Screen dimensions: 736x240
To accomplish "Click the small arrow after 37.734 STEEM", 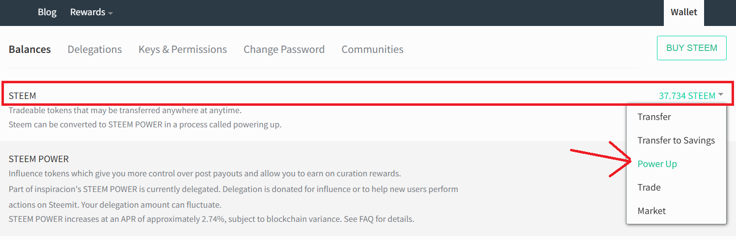I will point(721,95).
